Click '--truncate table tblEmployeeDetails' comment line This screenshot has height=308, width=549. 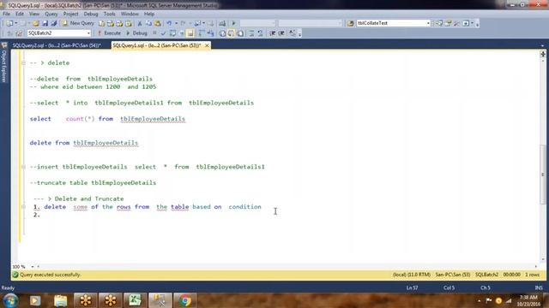(x=94, y=183)
